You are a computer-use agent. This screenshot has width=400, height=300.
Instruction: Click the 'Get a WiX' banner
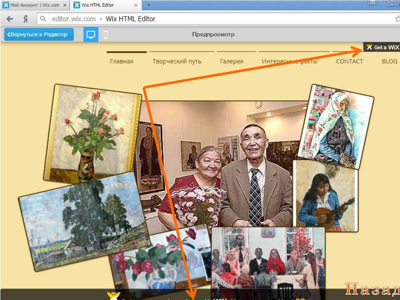[382, 47]
